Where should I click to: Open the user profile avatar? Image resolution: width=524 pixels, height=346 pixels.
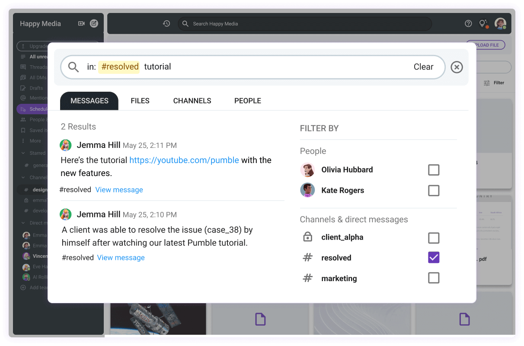tap(500, 24)
